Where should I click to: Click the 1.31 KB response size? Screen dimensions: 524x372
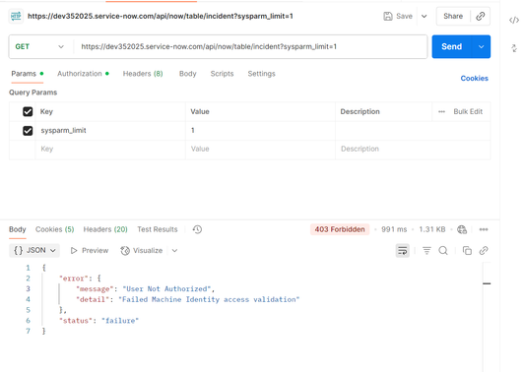tap(432, 229)
